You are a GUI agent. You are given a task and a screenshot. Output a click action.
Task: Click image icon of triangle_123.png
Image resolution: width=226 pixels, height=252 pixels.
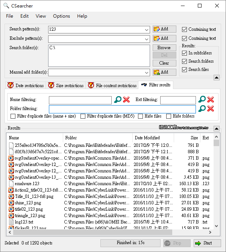point(11,216)
